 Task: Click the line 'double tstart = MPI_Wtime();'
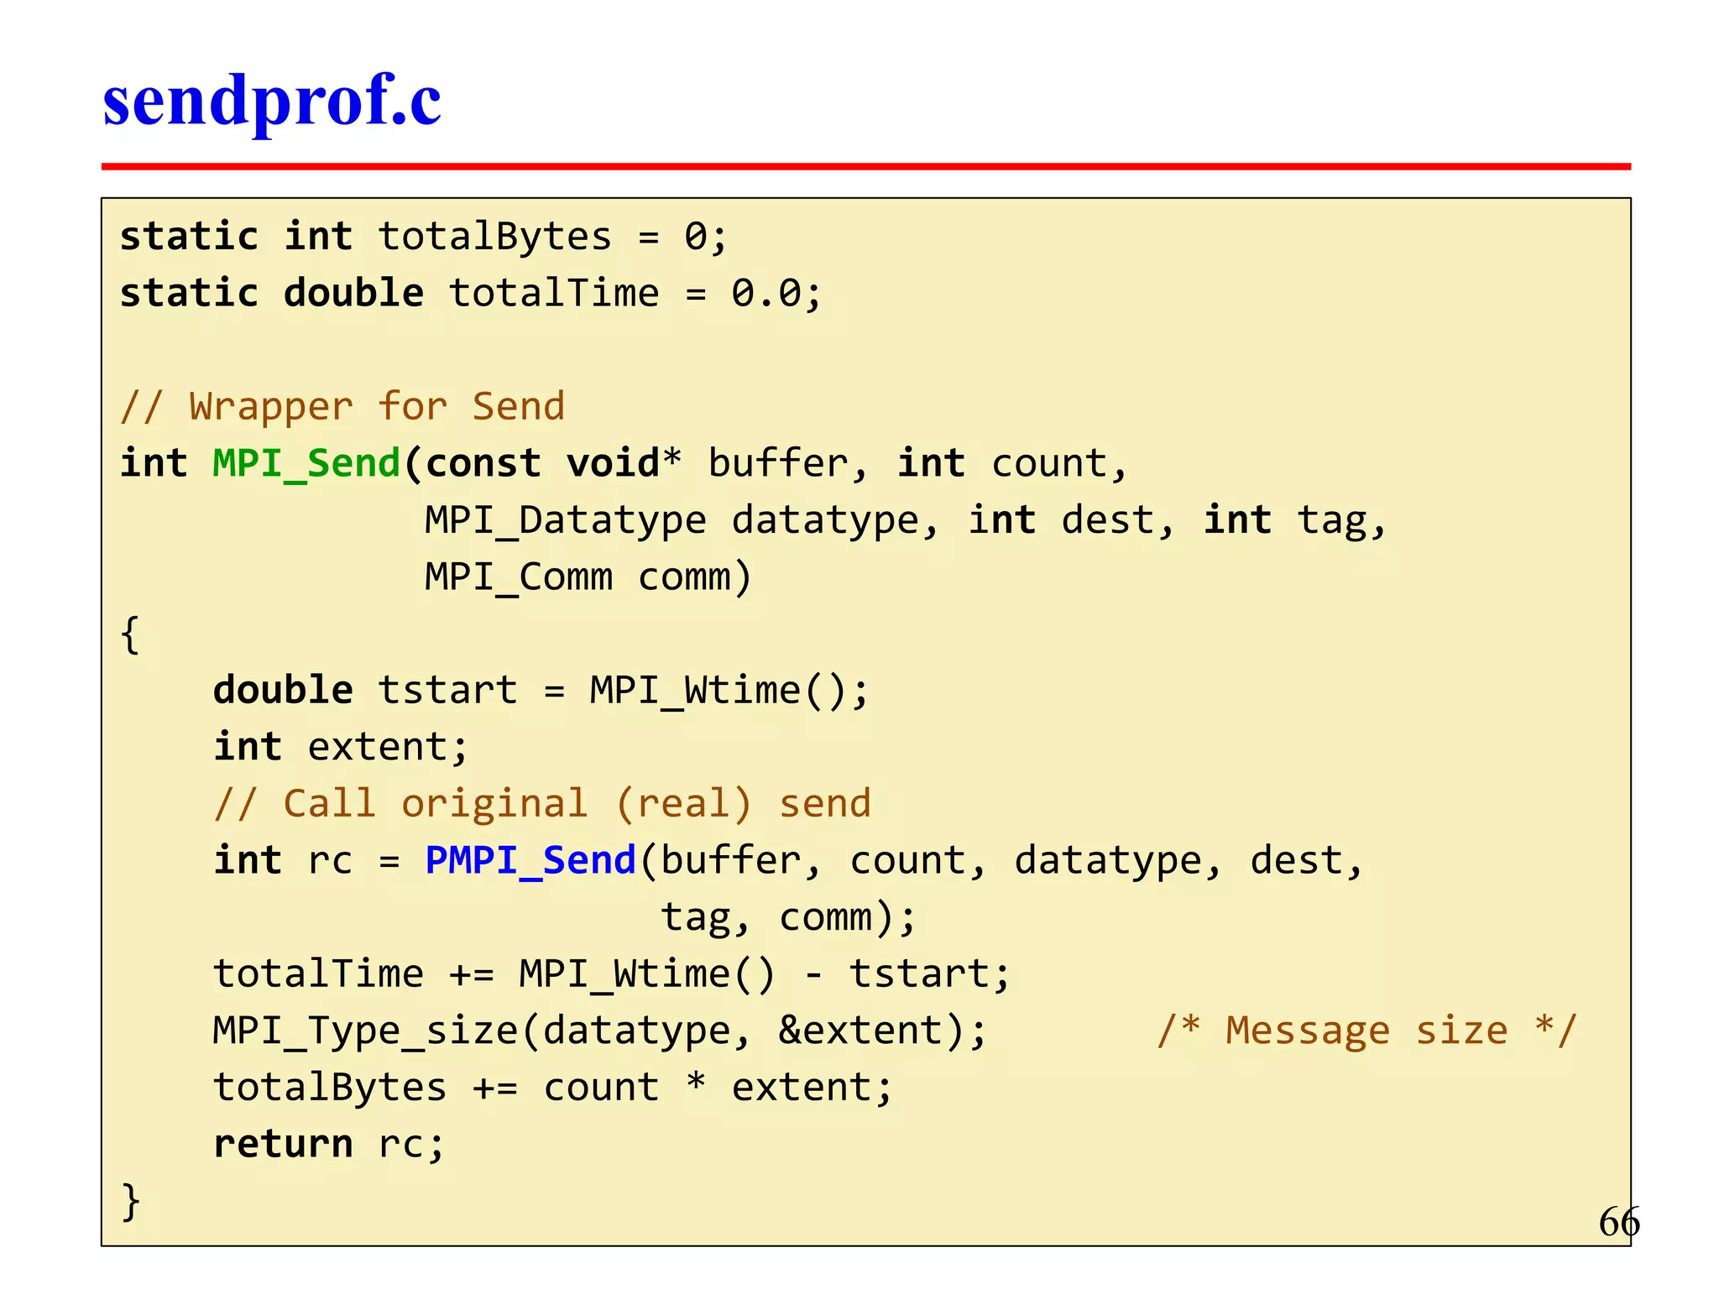click(x=541, y=691)
